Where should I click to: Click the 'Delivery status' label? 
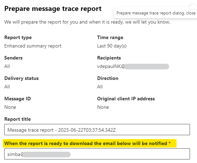(x=21, y=79)
